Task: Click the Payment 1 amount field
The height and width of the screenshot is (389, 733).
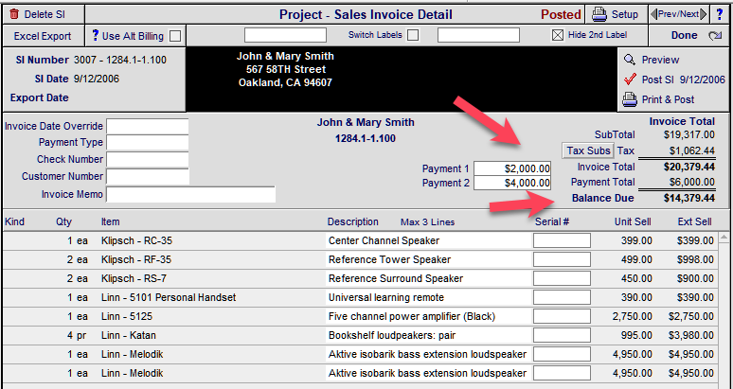Action: click(512, 168)
